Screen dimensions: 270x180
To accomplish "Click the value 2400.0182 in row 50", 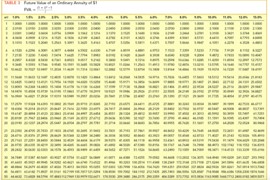I will point(243,177).
